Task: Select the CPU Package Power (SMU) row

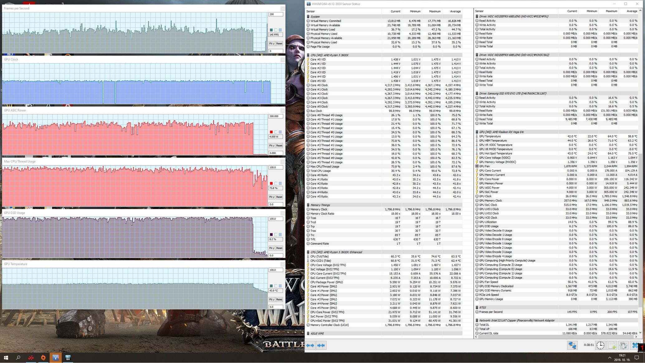Action: tap(384, 282)
